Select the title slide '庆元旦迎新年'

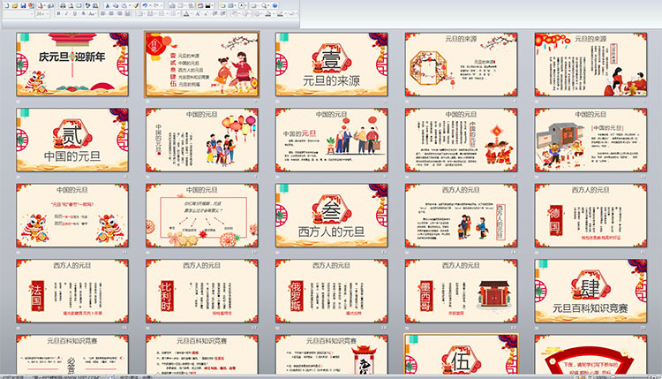[x=72, y=64]
